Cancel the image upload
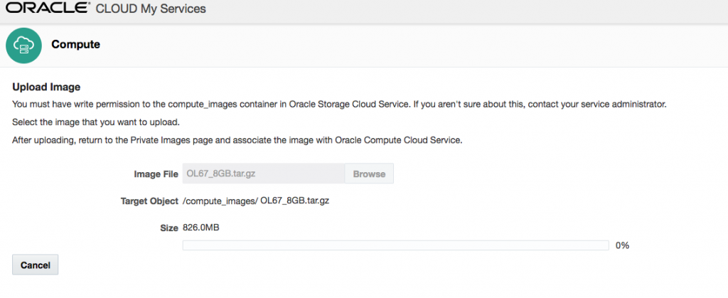728x298 pixels. (35, 265)
